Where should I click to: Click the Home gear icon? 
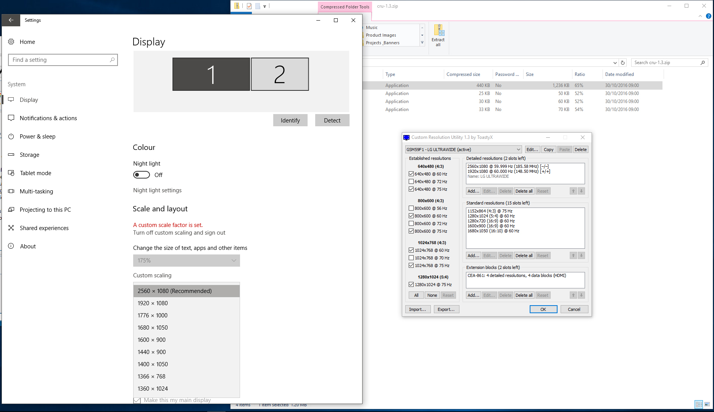click(11, 42)
